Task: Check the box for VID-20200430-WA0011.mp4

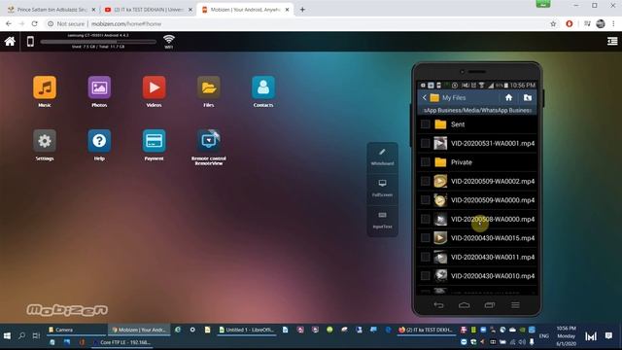Action: tap(426, 257)
